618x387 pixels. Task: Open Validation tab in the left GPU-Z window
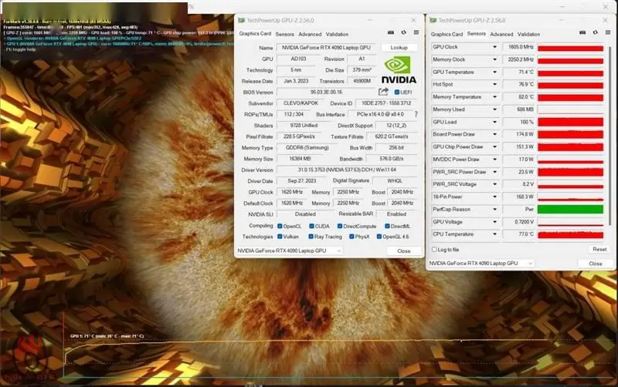tap(337, 34)
